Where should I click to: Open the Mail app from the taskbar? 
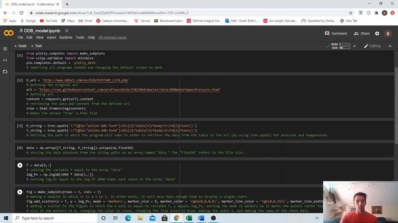click(x=152, y=218)
